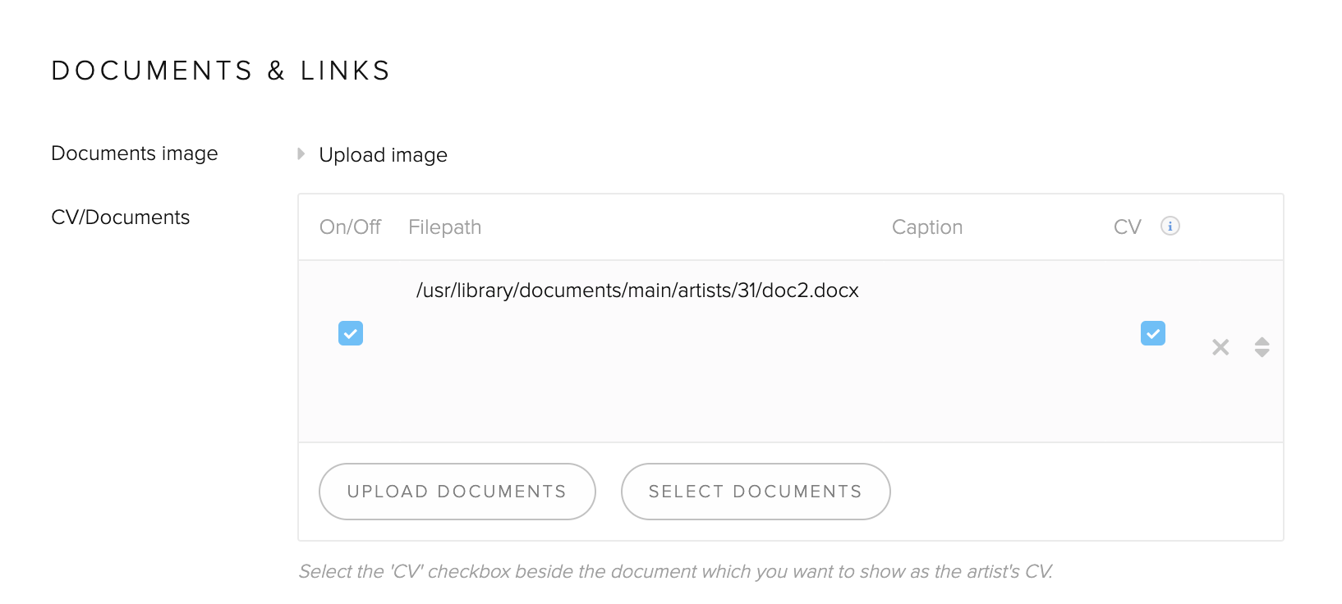Open the Upload image section label
The height and width of the screenshot is (604, 1342).
[x=383, y=155]
